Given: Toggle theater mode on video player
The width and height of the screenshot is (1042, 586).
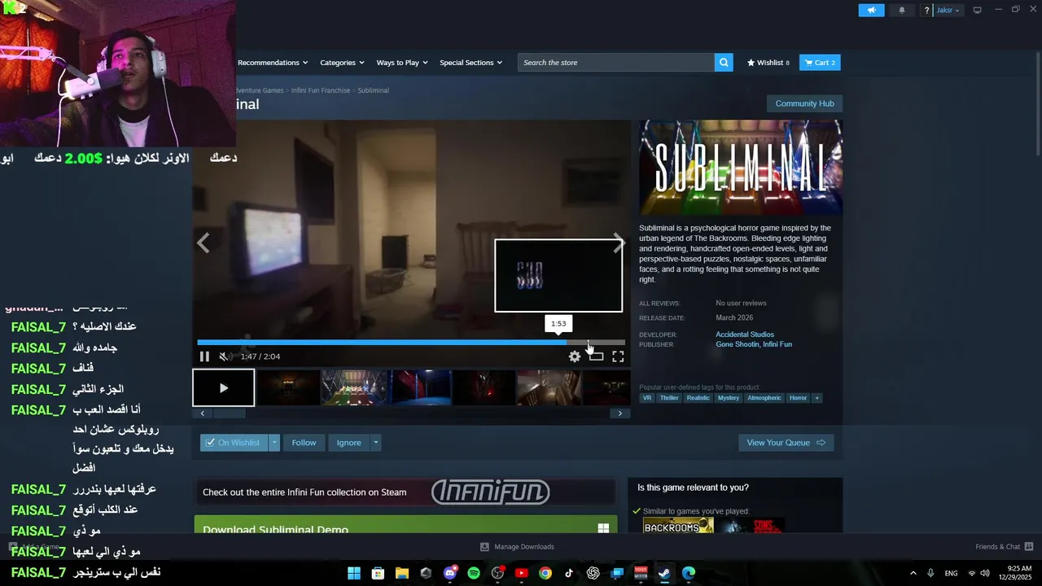Looking at the screenshot, I should tap(597, 356).
